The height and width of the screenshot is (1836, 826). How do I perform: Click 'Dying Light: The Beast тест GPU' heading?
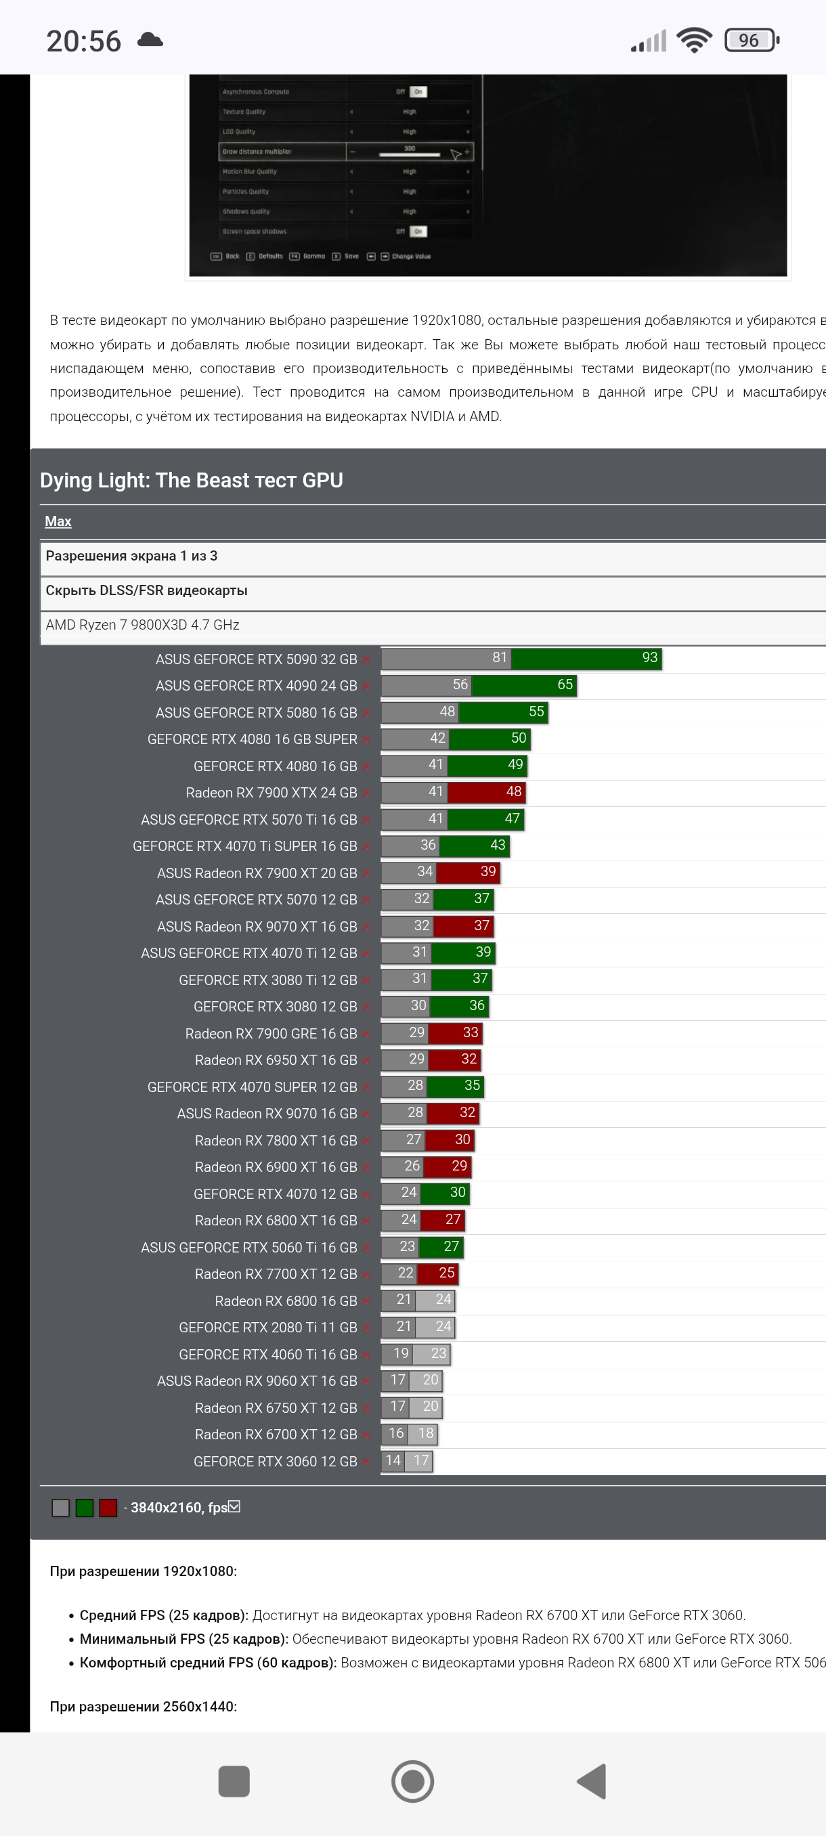point(192,481)
